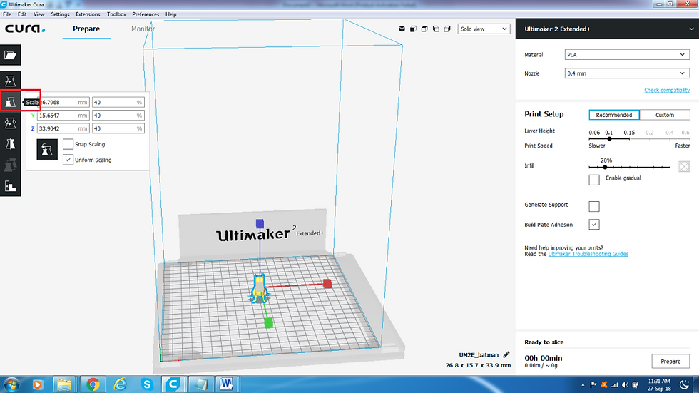Viewport: 699px width, 393px height.
Task: Enable Generate Support checkbox
Action: click(593, 206)
